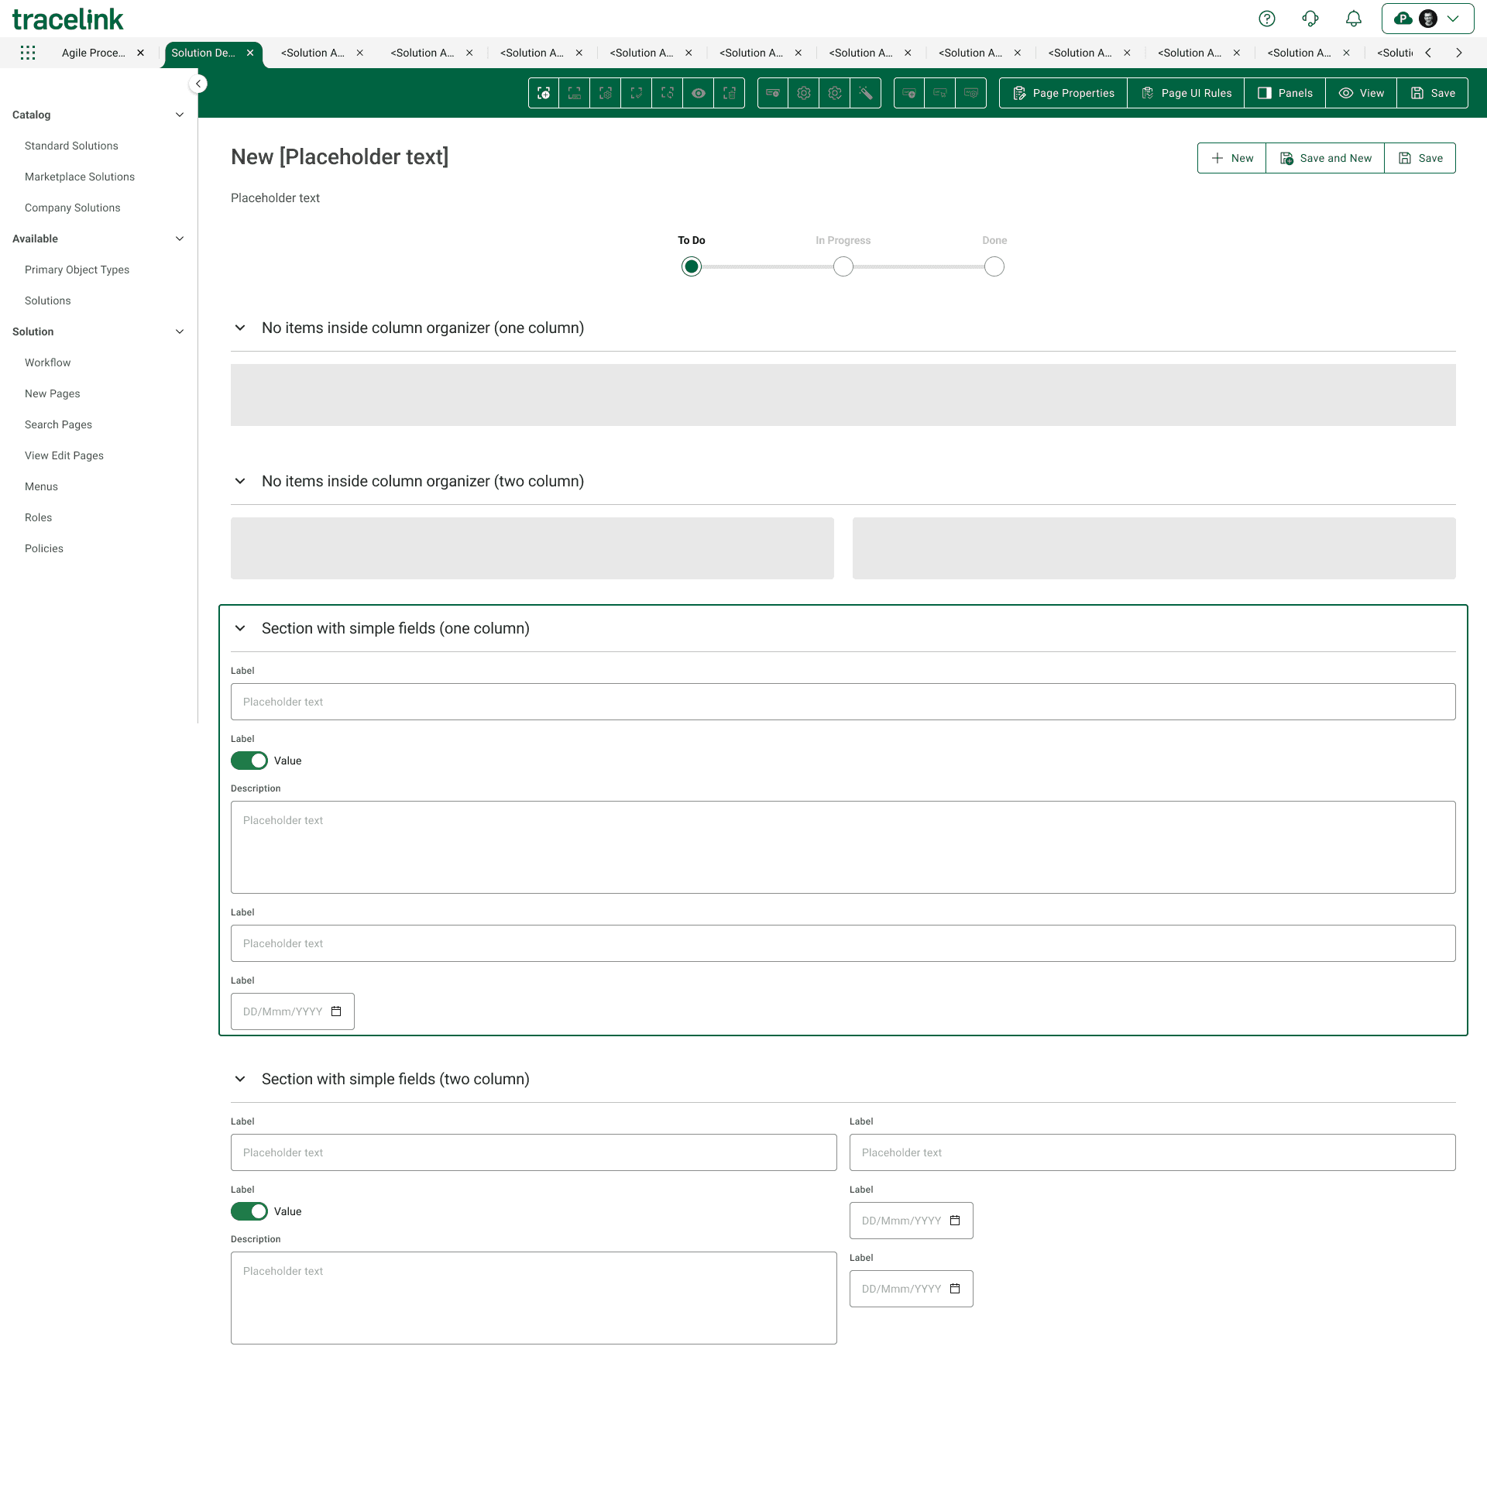This screenshot has width=1487, height=1487.
Task: Open the help question mark icon
Action: [x=1267, y=19]
